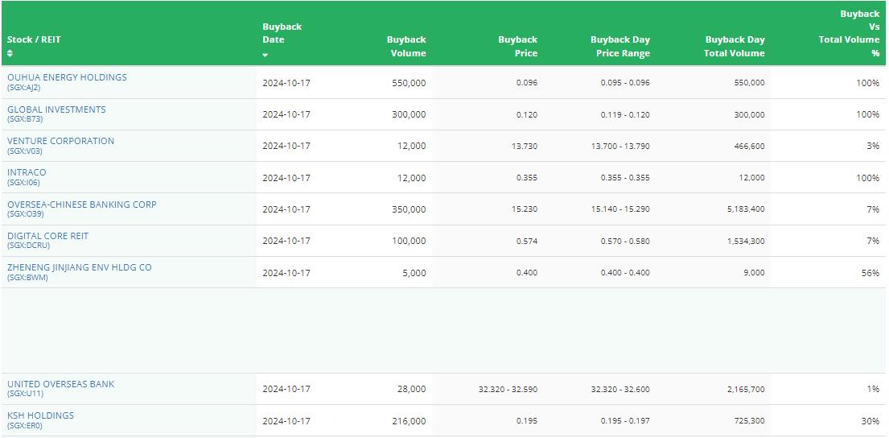Click buyback volume 5,000 cell

[414, 273]
